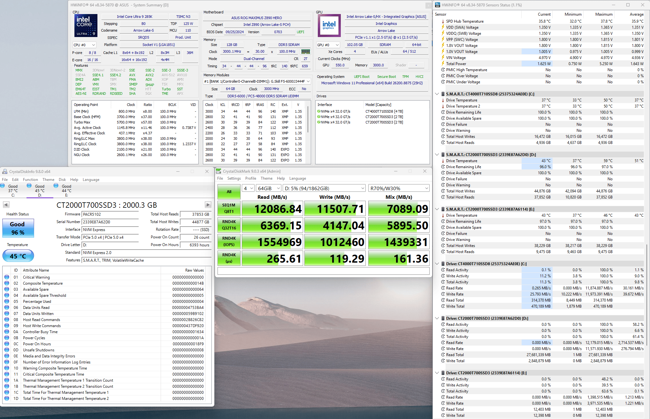The width and height of the screenshot is (650, 419).
Task: Click the memory module chip icon beside 100.0 MHz
Action: tap(305, 52)
